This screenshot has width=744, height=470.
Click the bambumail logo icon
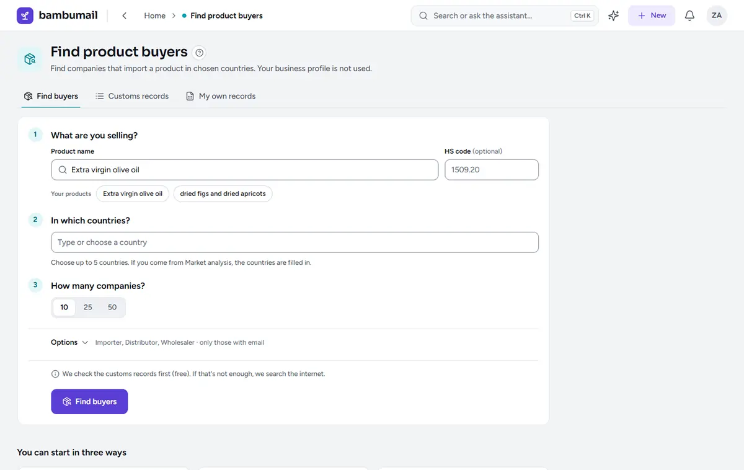pos(25,16)
